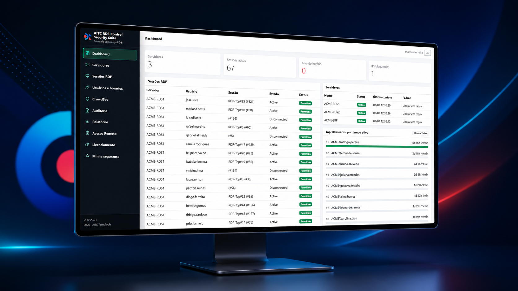This screenshot has height=291, width=518.
Task: Select user lucas.santos in sessions table
Action: (x=194, y=179)
